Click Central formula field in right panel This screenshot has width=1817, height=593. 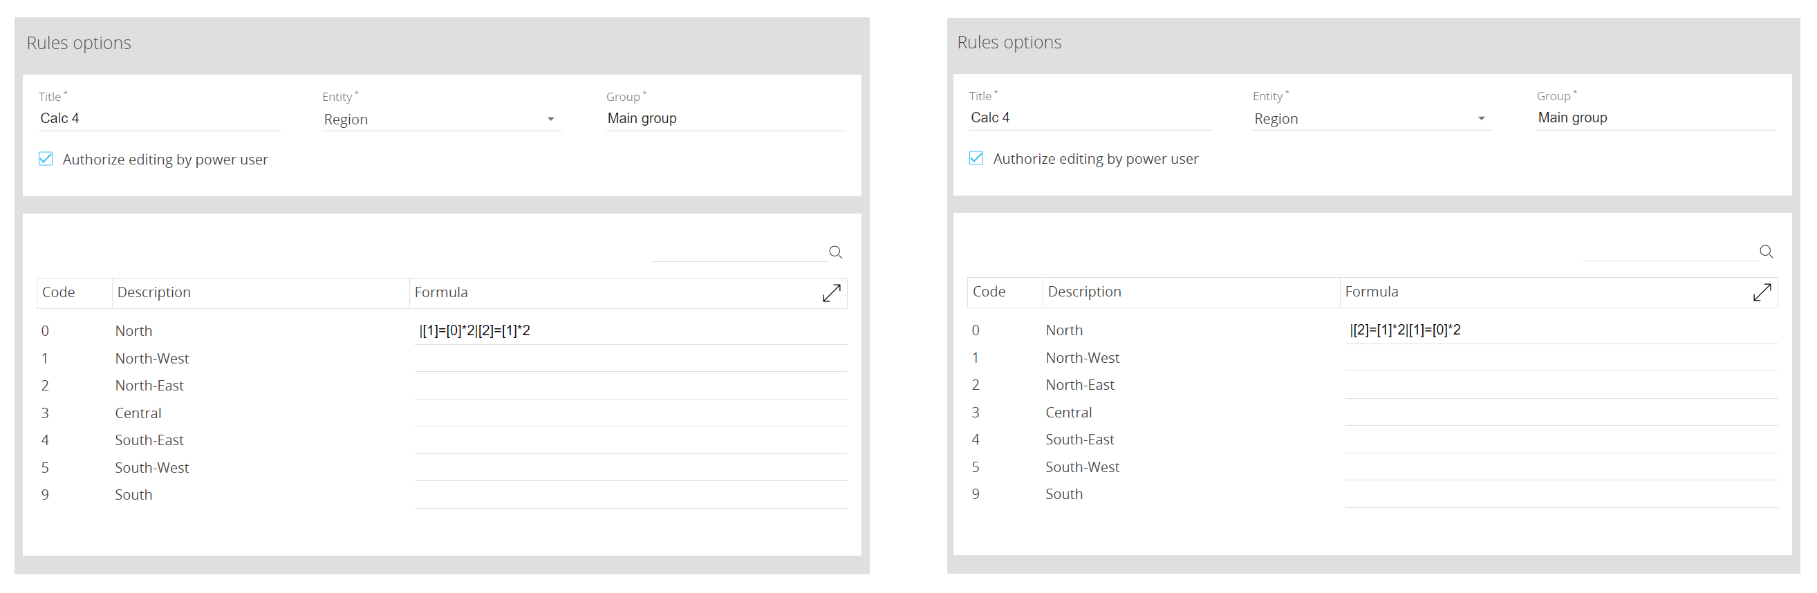(1560, 413)
